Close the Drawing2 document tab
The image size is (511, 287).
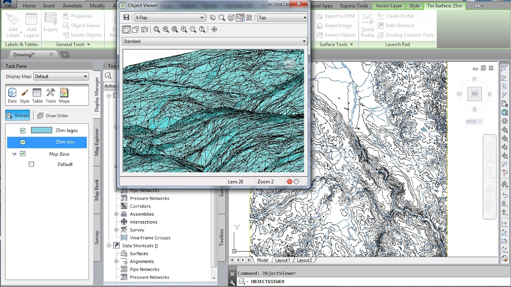(x=51, y=54)
